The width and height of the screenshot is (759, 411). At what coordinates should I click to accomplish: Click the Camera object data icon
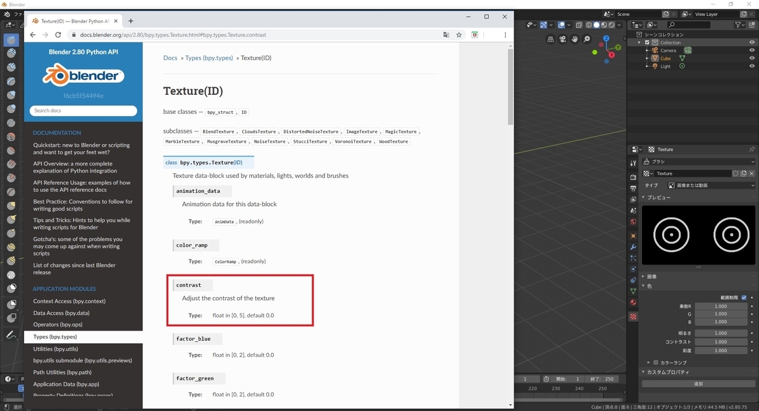pyautogui.click(x=688, y=50)
